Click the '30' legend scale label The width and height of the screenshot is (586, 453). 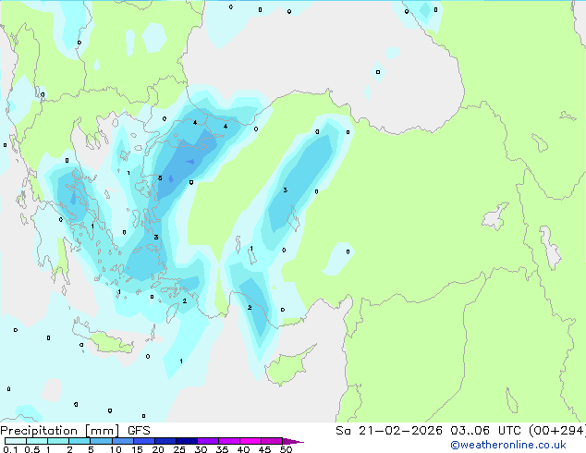coord(201,449)
